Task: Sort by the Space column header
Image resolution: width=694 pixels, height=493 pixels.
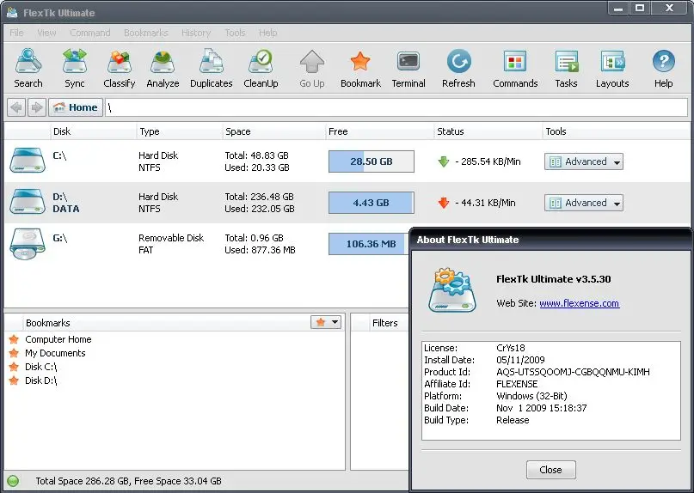Action: (x=274, y=131)
